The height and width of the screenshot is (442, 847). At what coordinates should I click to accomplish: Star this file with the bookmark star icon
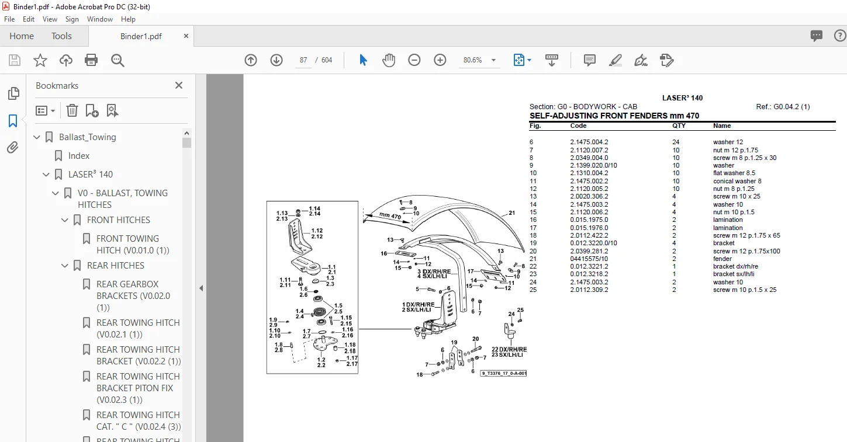40,60
